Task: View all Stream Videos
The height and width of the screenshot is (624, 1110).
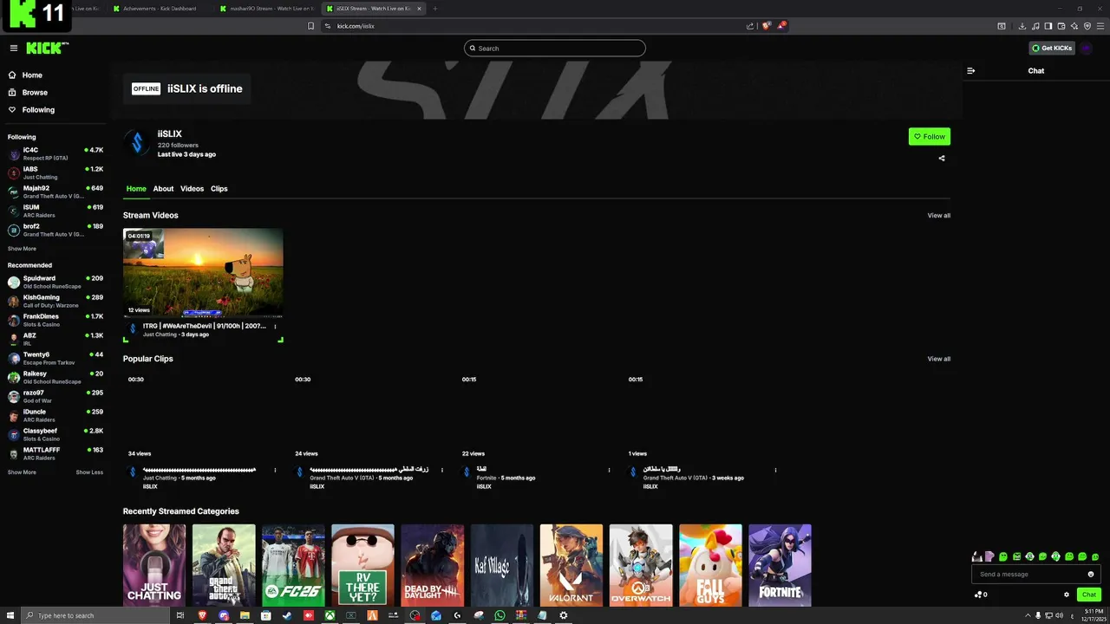Action: click(x=938, y=216)
